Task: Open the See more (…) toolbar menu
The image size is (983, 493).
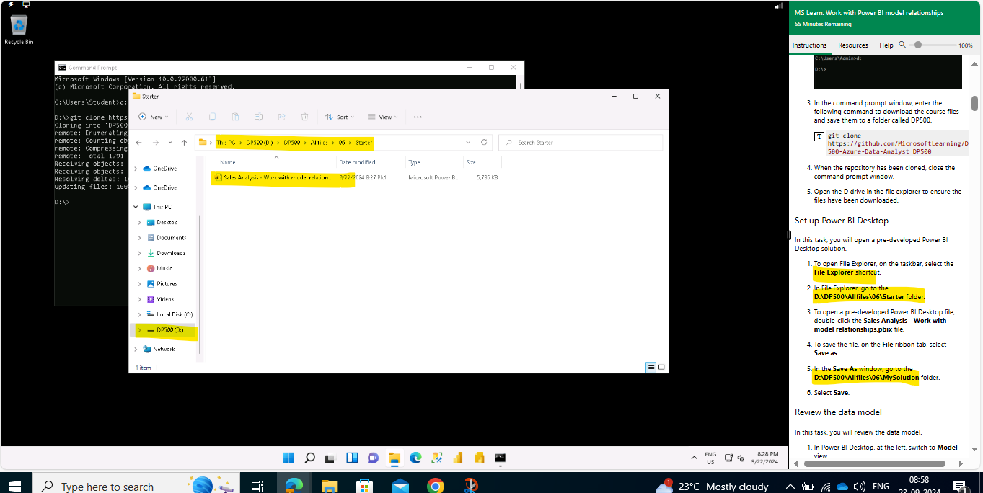Action: pyautogui.click(x=418, y=117)
